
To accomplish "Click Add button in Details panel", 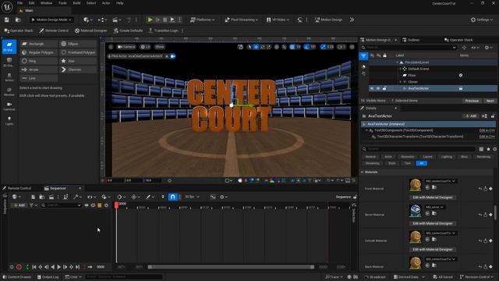I will [471, 116].
